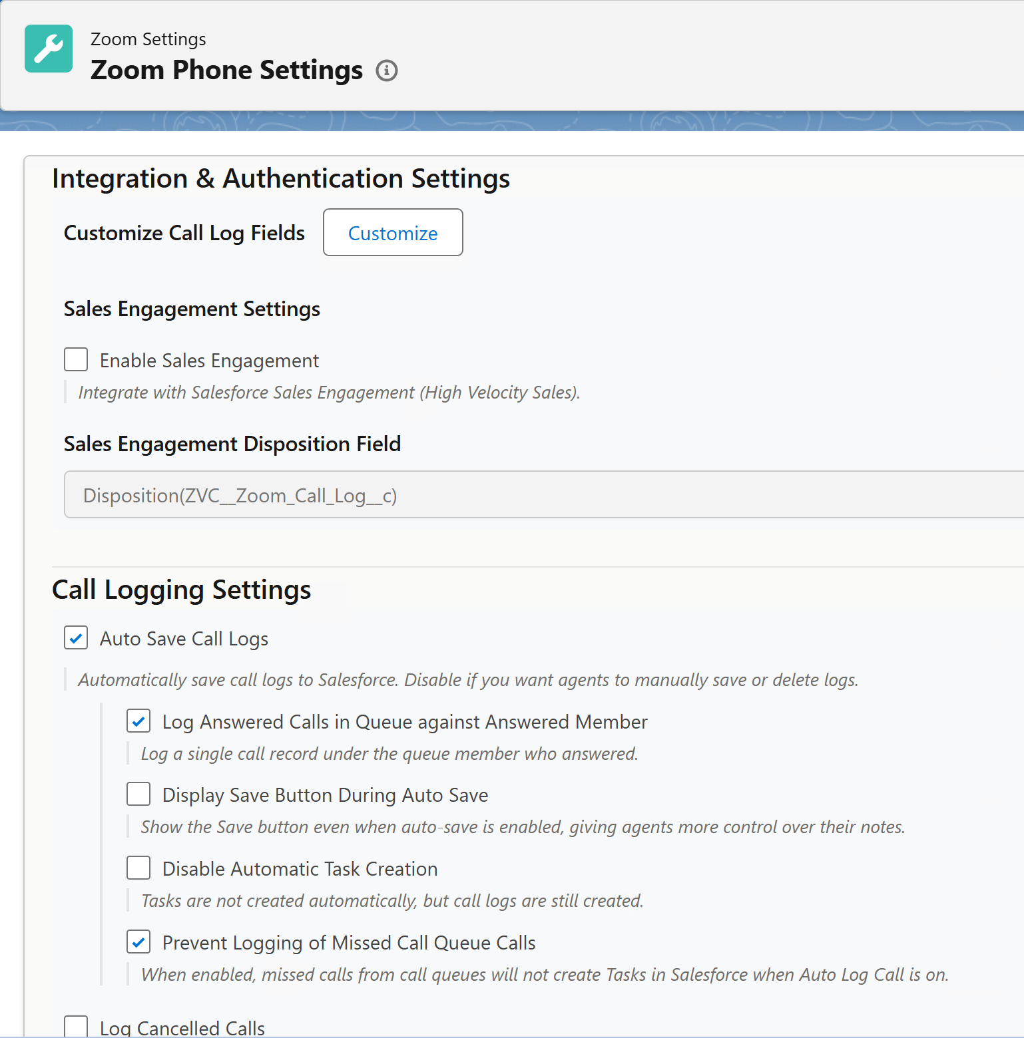The height and width of the screenshot is (1038, 1024).
Task: Click the High Velocity Sales help text
Action: [329, 393]
